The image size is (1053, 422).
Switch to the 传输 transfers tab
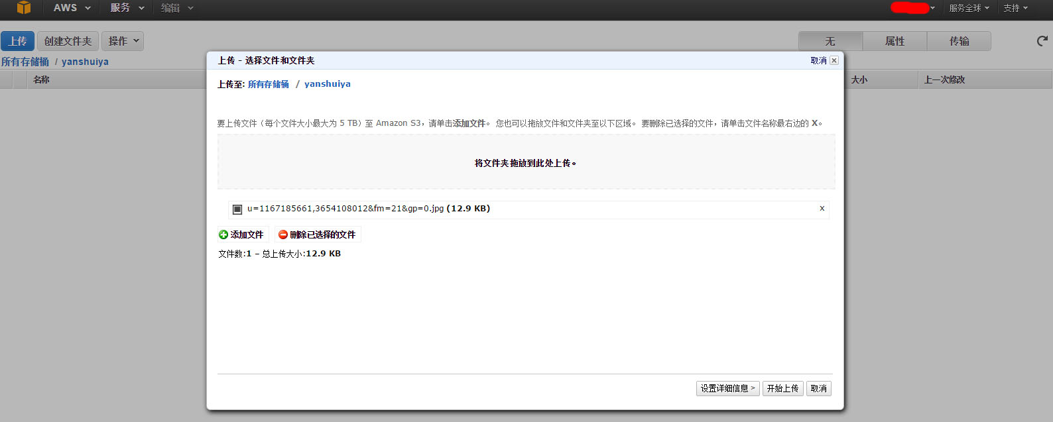959,41
